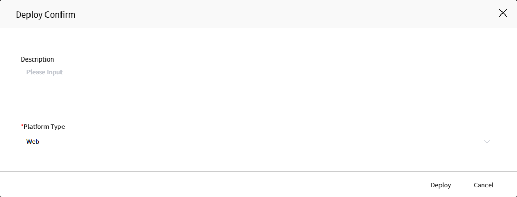Image resolution: width=517 pixels, height=197 pixels.
Task: Abort by choosing Cancel
Action: click(483, 185)
